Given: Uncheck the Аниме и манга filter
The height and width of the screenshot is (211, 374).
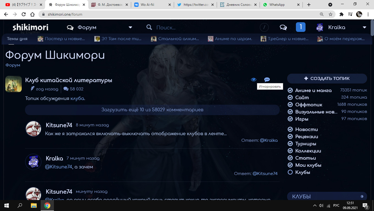Looking at the screenshot, I should [x=290, y=90].
